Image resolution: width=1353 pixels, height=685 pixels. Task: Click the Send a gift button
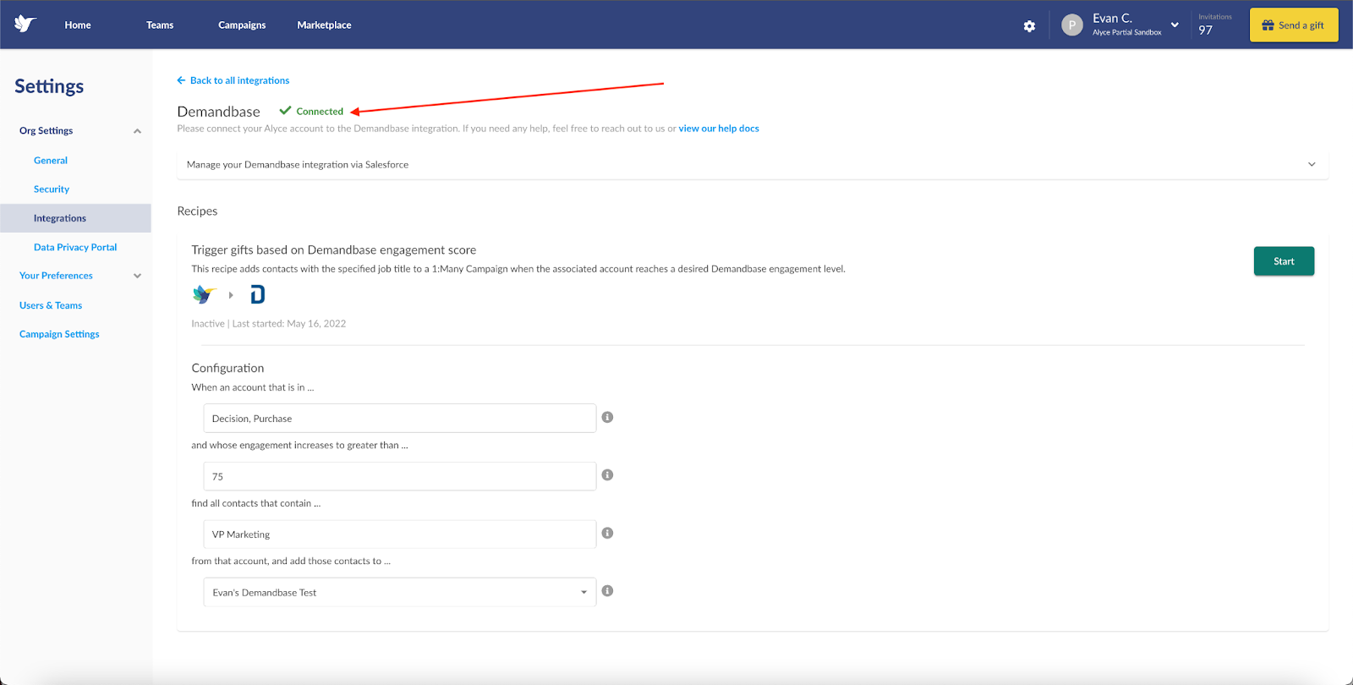(1294, 25)
